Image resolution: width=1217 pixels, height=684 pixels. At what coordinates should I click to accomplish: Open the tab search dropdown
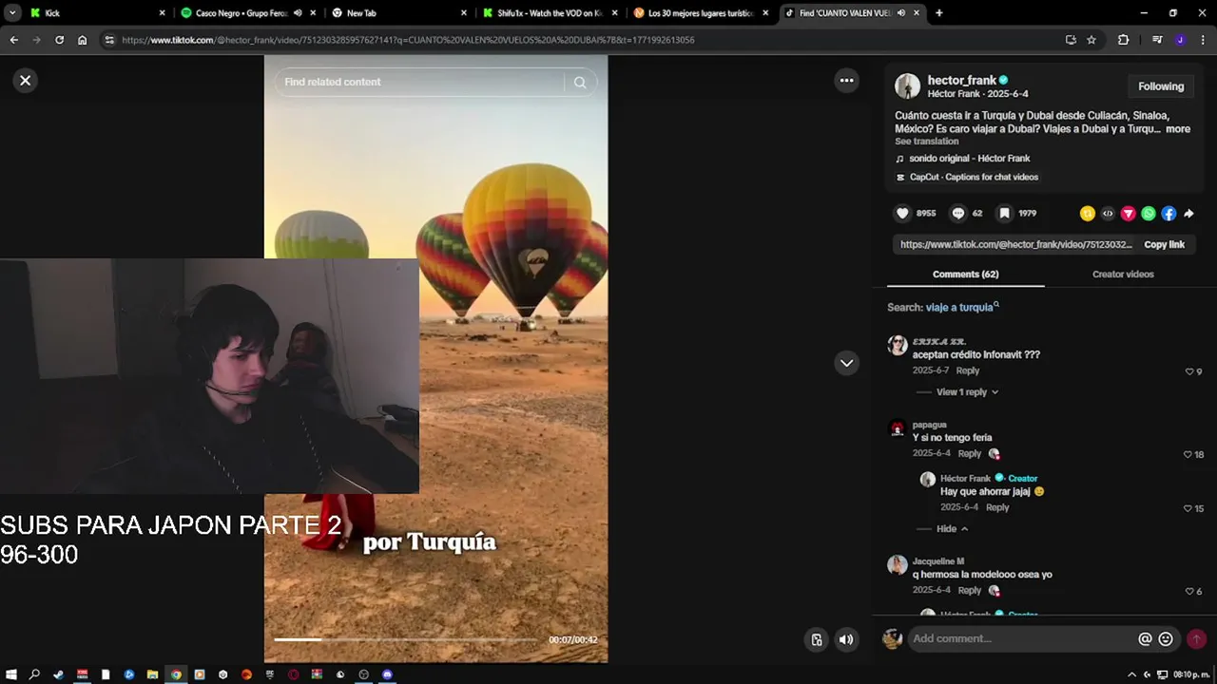tap(11, 13)
